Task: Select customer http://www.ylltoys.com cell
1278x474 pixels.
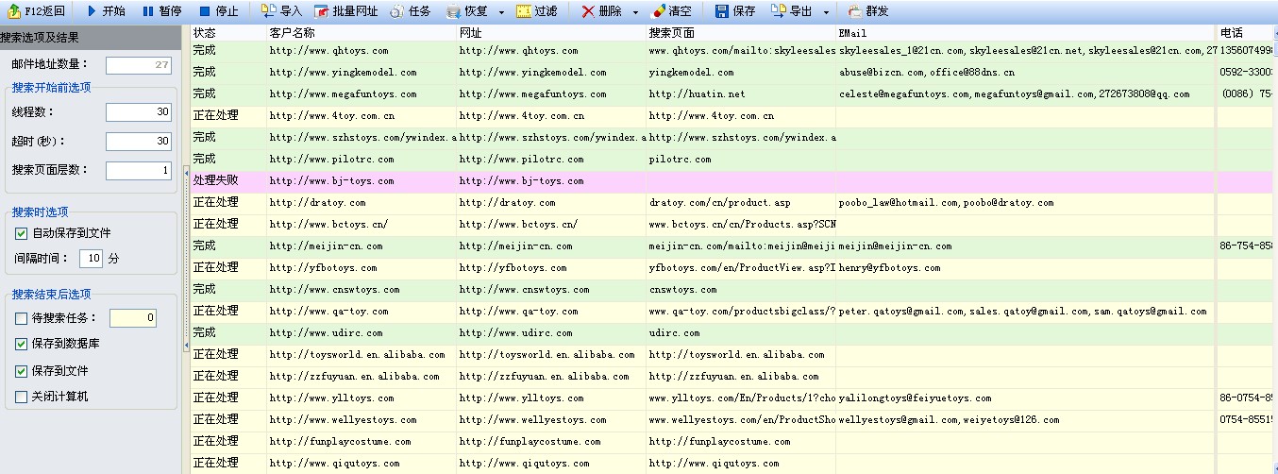Action: pos(362,398)
